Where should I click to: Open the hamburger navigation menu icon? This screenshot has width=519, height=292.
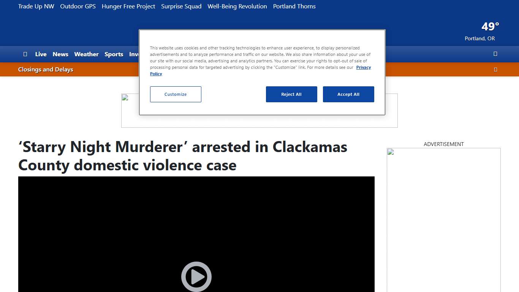tap(25, 54)
